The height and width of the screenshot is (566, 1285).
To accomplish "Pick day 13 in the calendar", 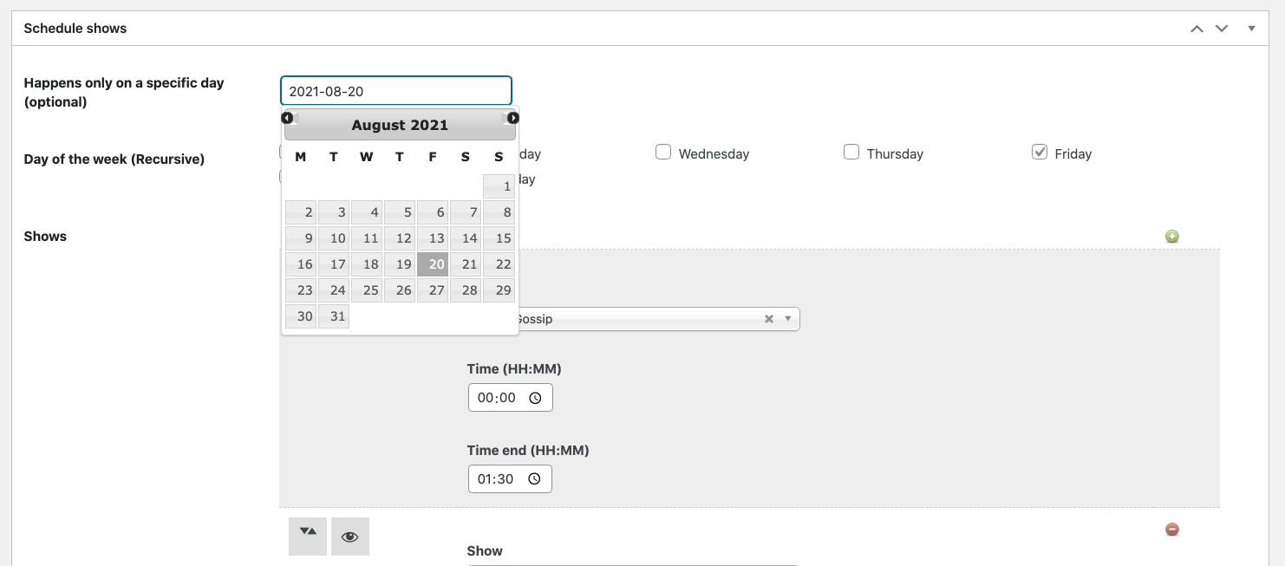I will click(433, 238).
